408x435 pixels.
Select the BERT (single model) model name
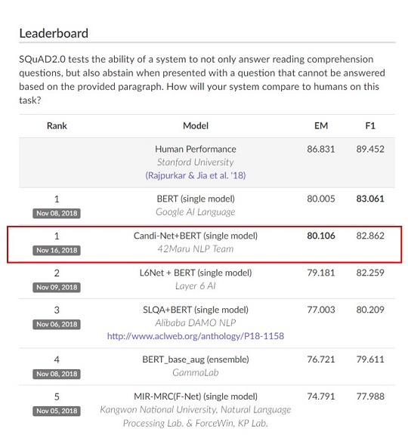196,199
